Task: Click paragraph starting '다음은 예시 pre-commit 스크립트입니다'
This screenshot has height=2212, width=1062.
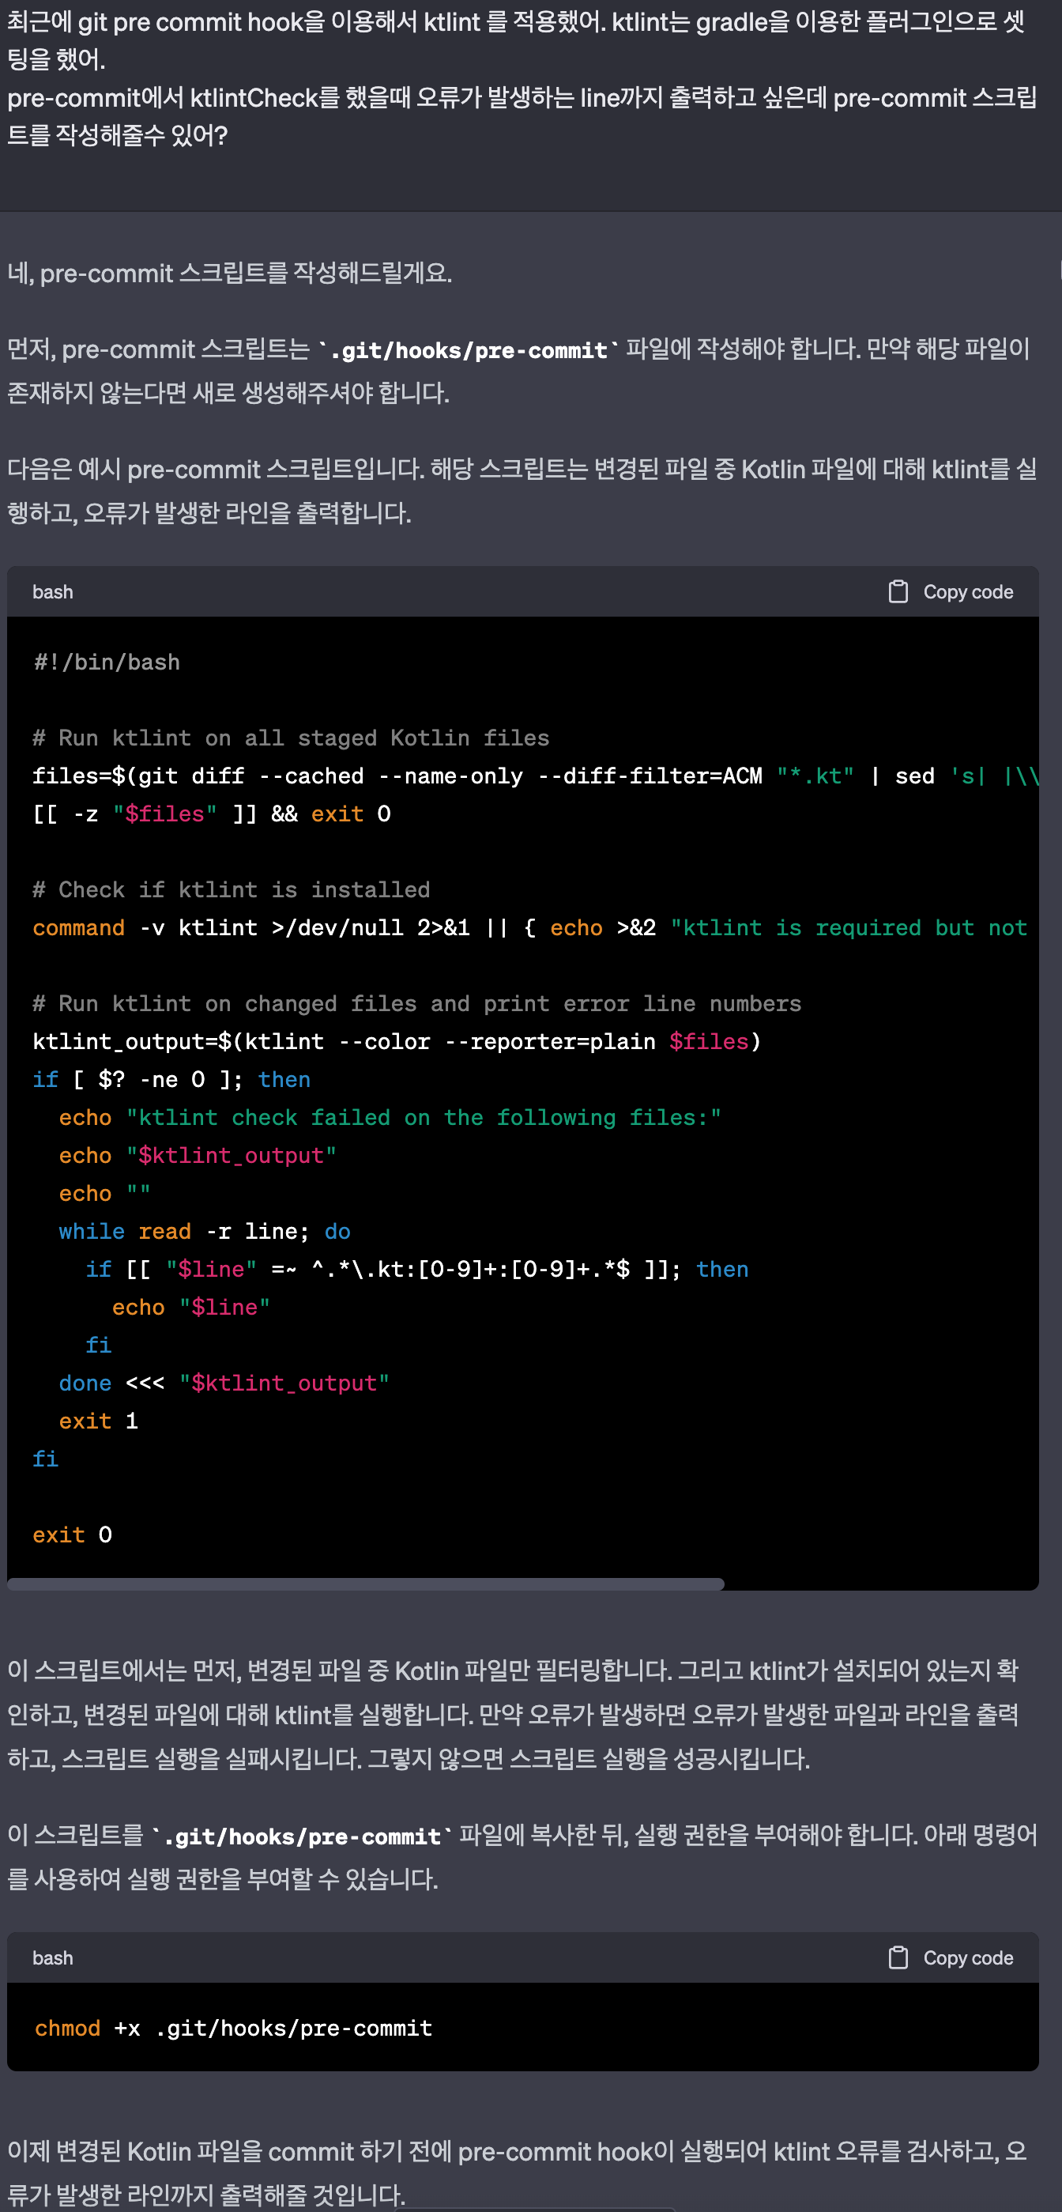Action: pos(523,490)
